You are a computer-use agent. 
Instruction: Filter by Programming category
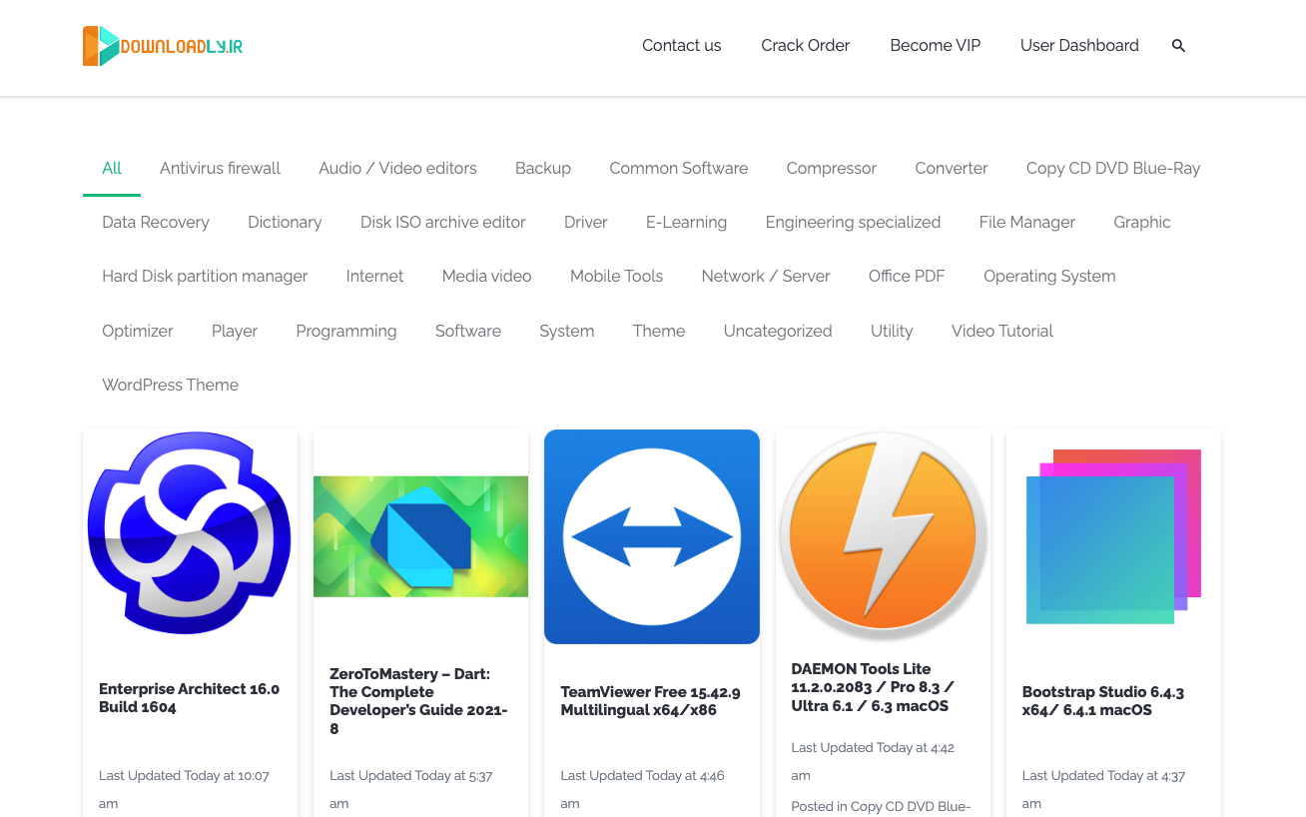click(x=346, y=331)
